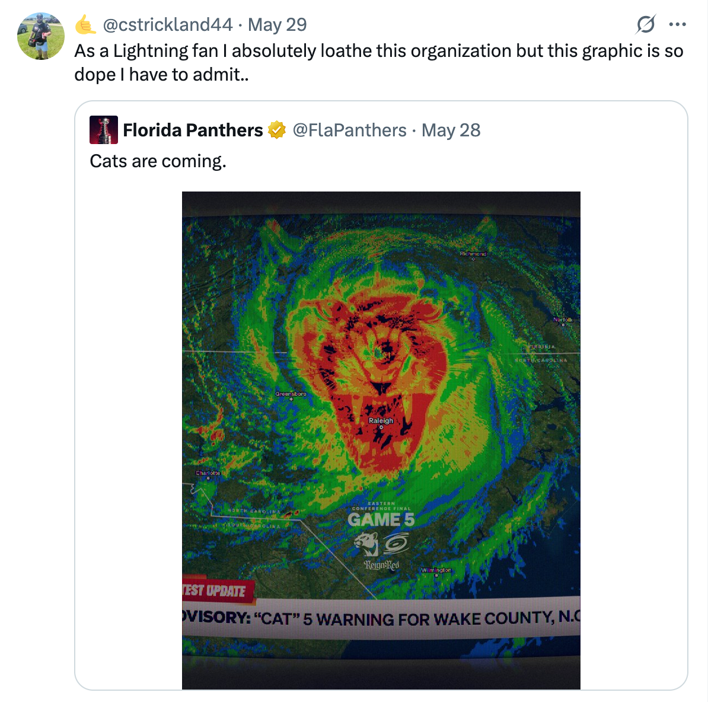Click the GAME 5 text on the image
Screen dimensions: 708x702
(381, 520)
